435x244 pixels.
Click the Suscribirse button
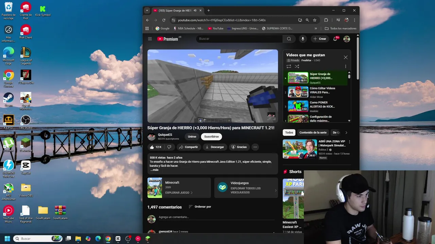pyautogui.click(x=211, y=137)
